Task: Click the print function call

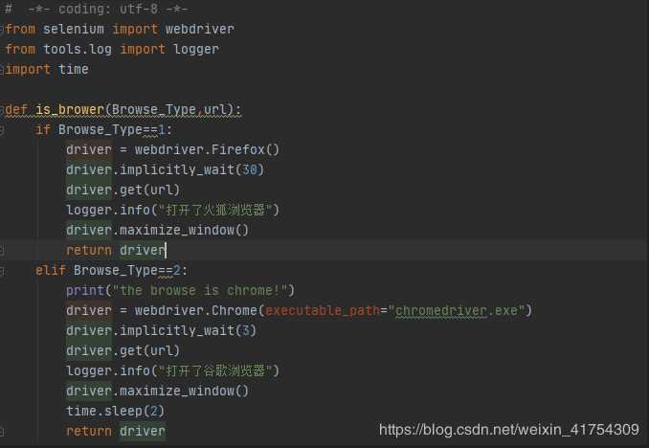Action: pos(85,290)
